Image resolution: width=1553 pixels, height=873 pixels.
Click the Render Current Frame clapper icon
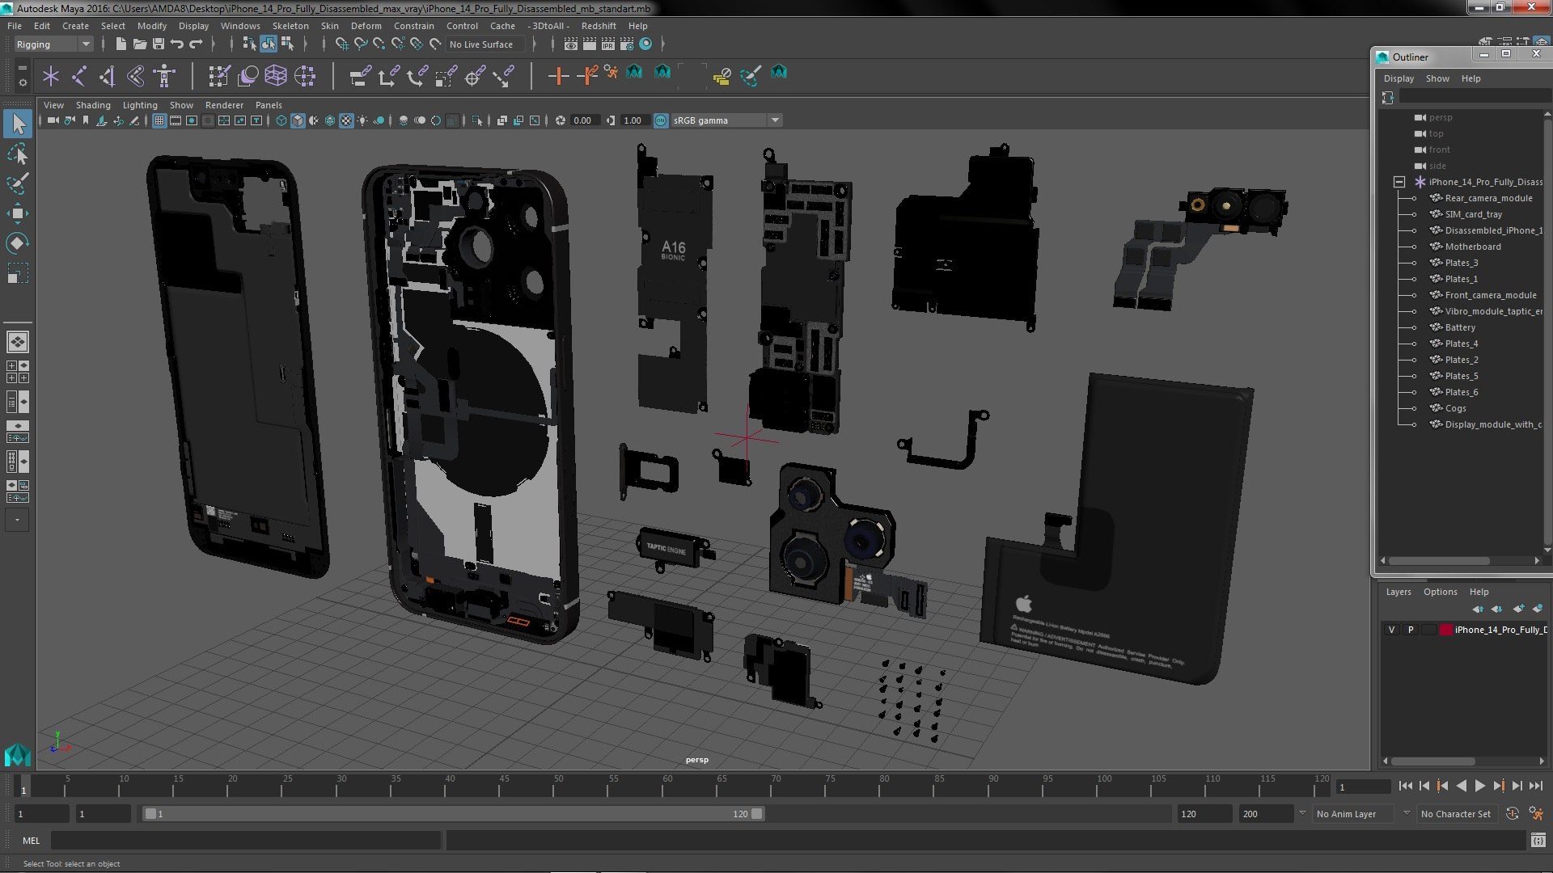590,44
